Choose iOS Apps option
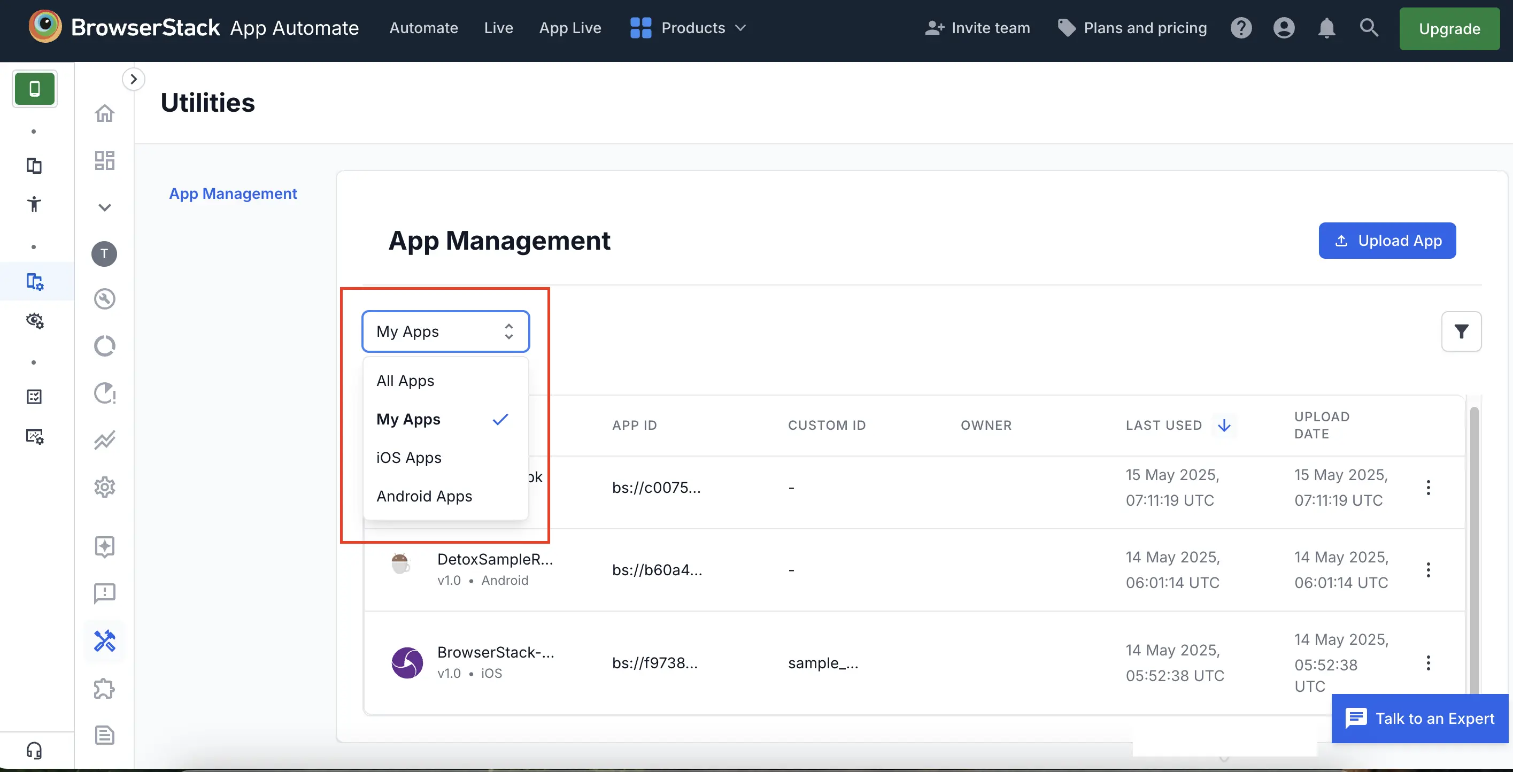1513x772 pixels. (445, 458)
